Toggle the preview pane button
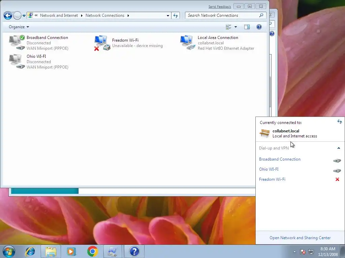Screen dimensions: 345x258 tap(247, 27)
